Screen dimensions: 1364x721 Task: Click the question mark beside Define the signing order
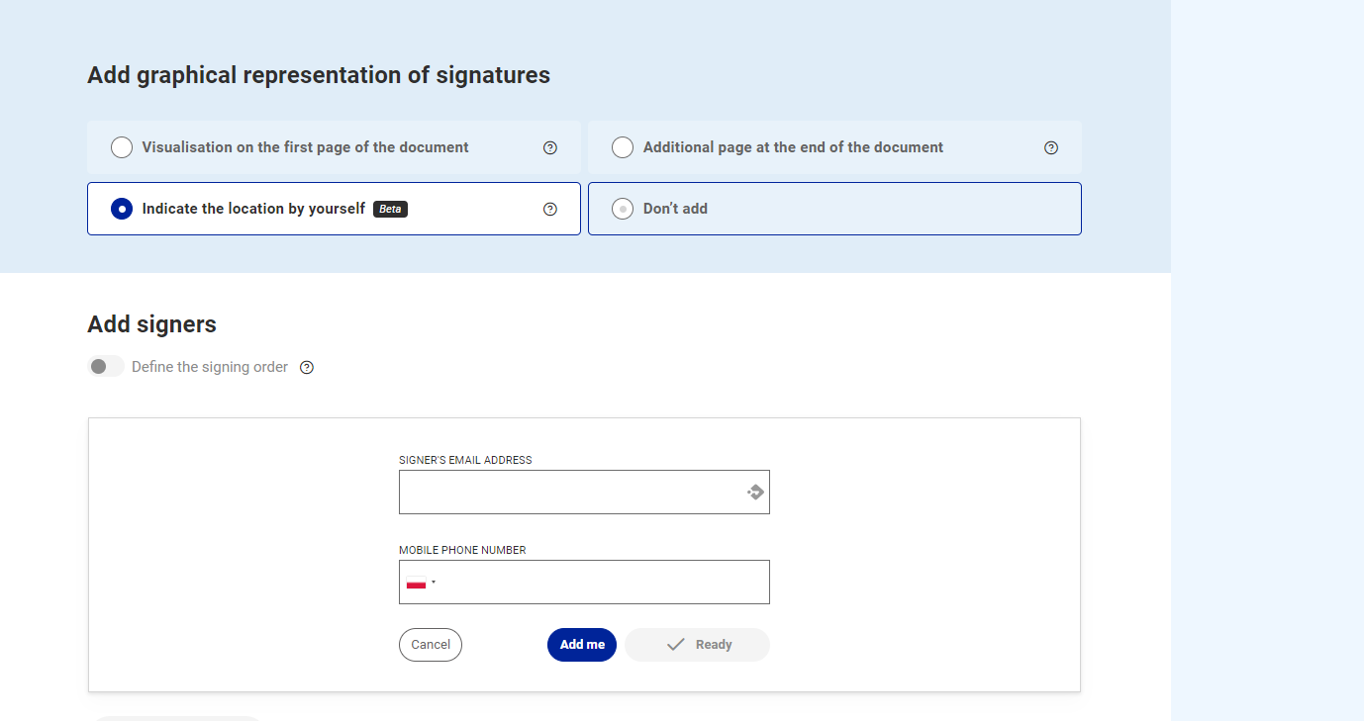click(x=307, y=366)
